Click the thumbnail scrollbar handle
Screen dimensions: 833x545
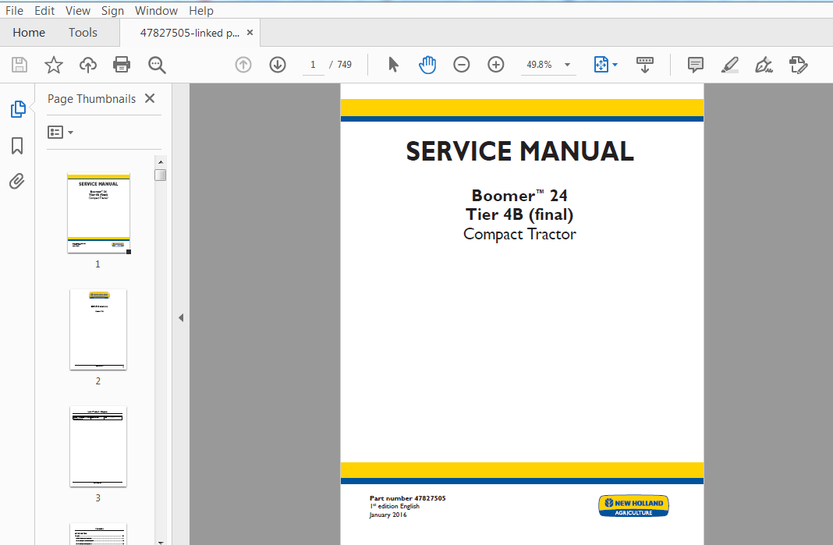click(x=161, y=175)
